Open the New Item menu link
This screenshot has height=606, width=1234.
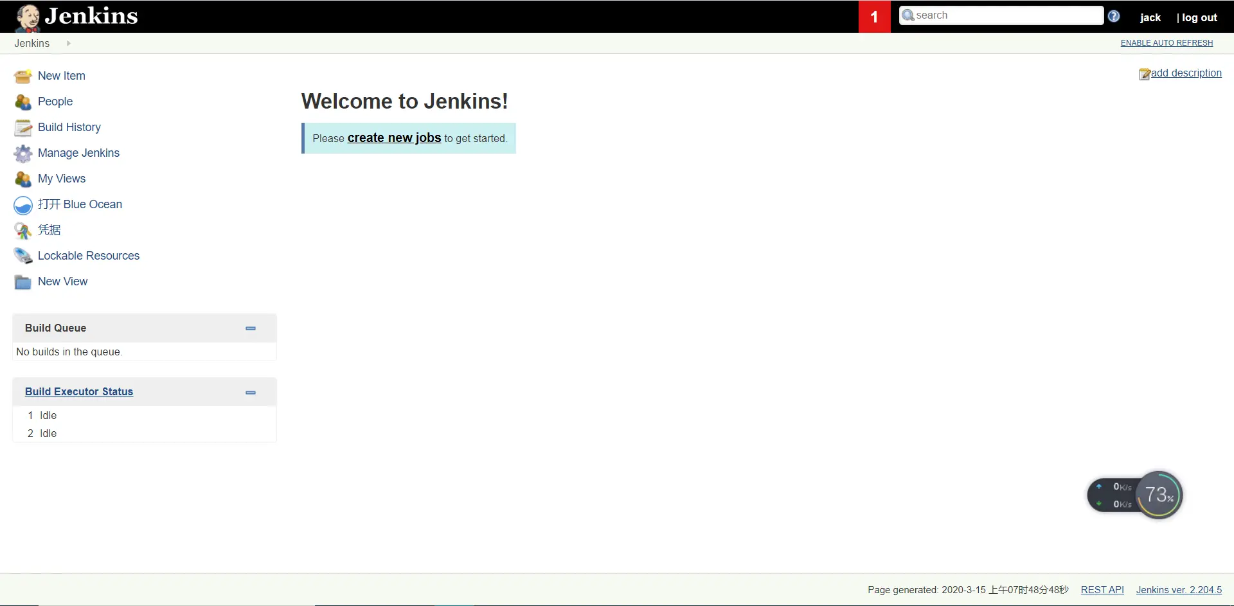click(x=62, y=76)
